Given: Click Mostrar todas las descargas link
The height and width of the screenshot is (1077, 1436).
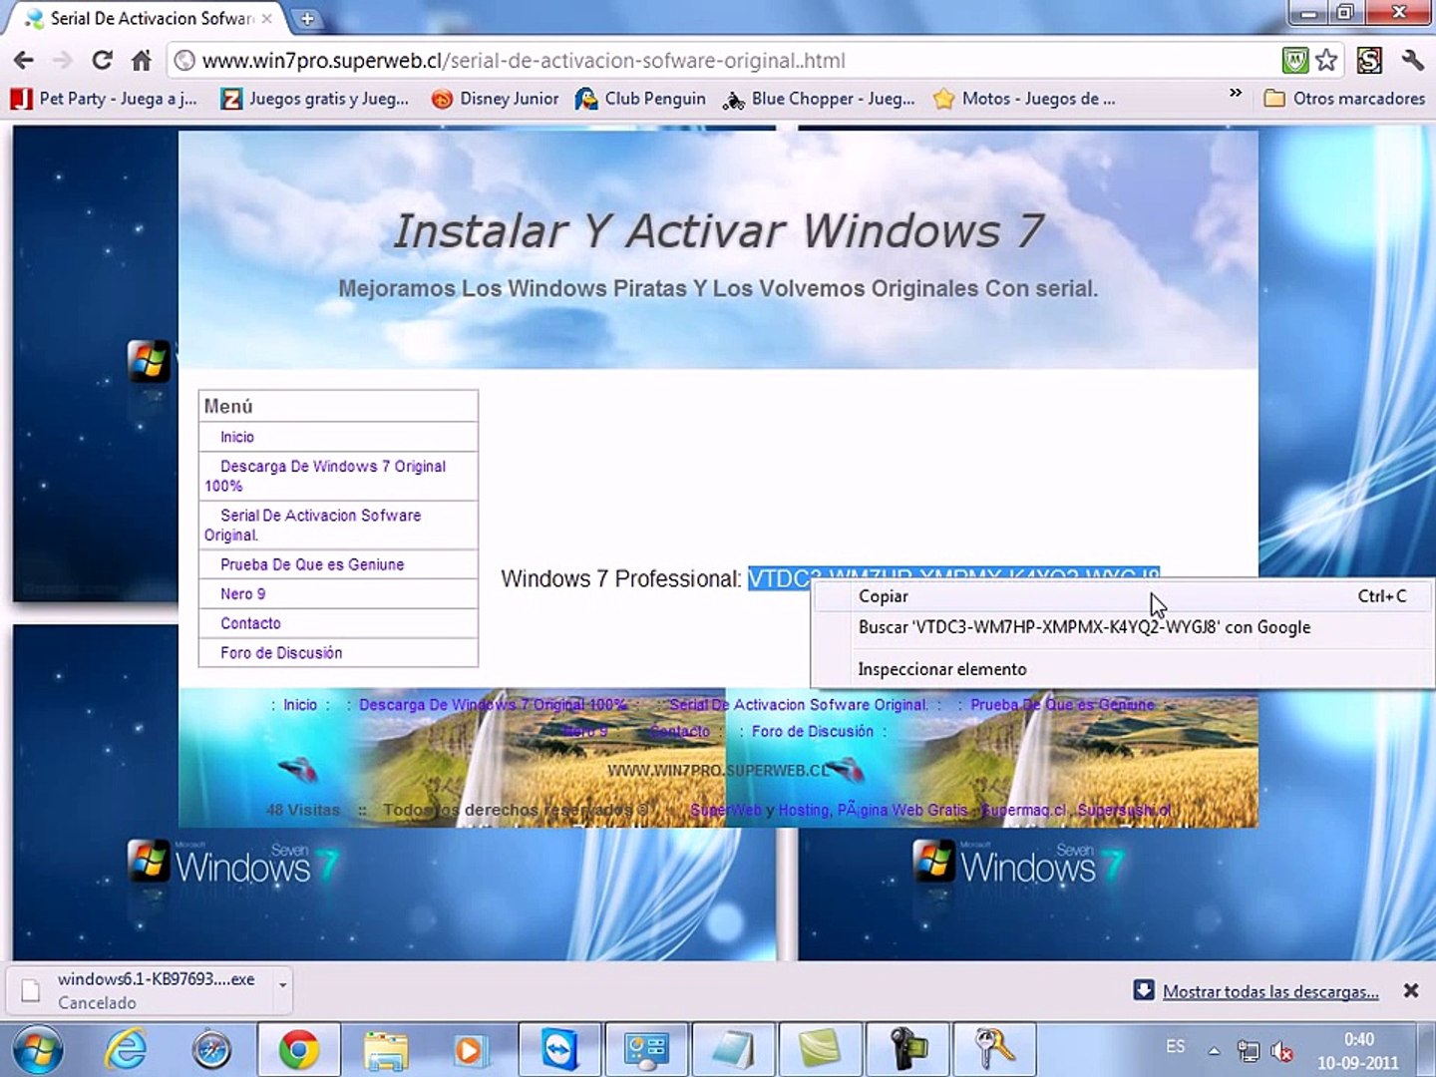Looking at the screenshot, I should pyautogui.click(x=1270, y=992).
